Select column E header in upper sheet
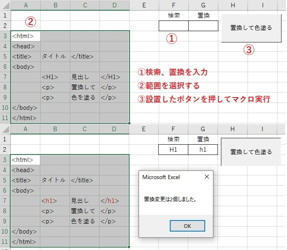The image size is (287, 250). (144, 5)
